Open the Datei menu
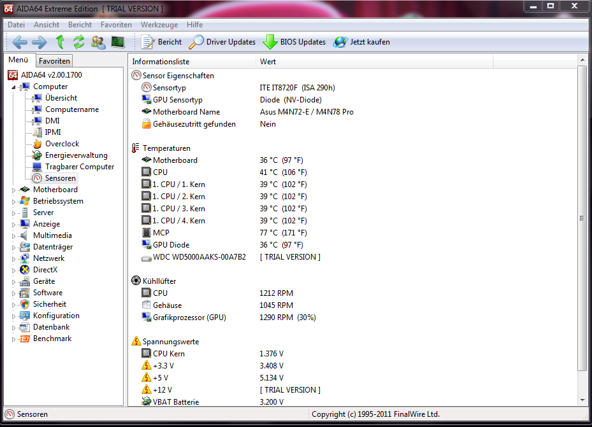The width and height of the screenshot is (592, 427). click(16, 24)
